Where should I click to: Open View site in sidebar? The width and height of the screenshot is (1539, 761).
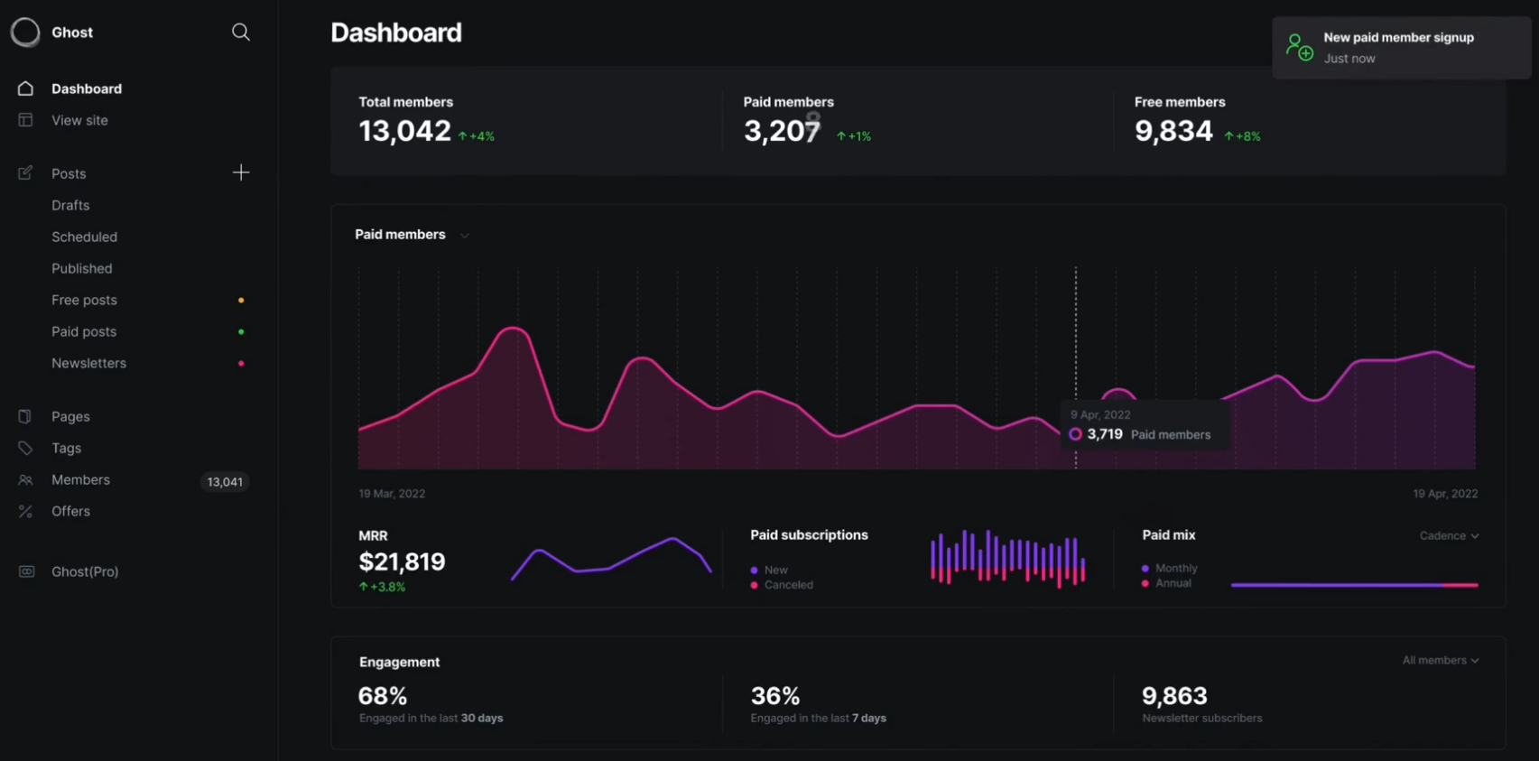[79, 120]
